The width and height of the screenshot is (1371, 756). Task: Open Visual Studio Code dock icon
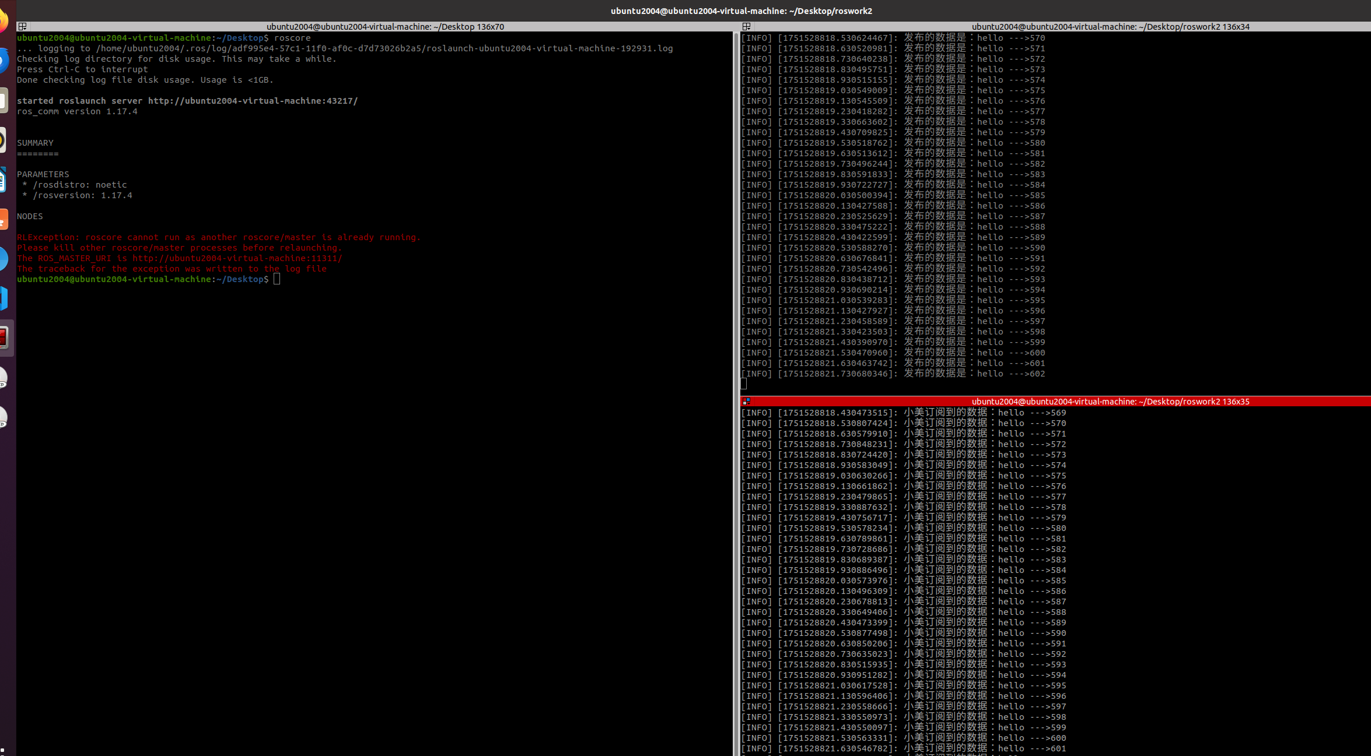click(3, 298)
